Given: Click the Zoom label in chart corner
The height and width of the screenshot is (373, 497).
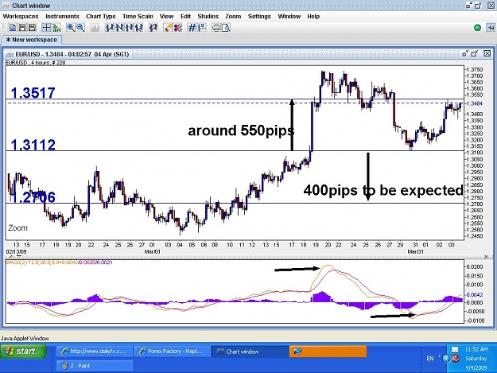Looking at the screenshot, I should tap(17, 228).
